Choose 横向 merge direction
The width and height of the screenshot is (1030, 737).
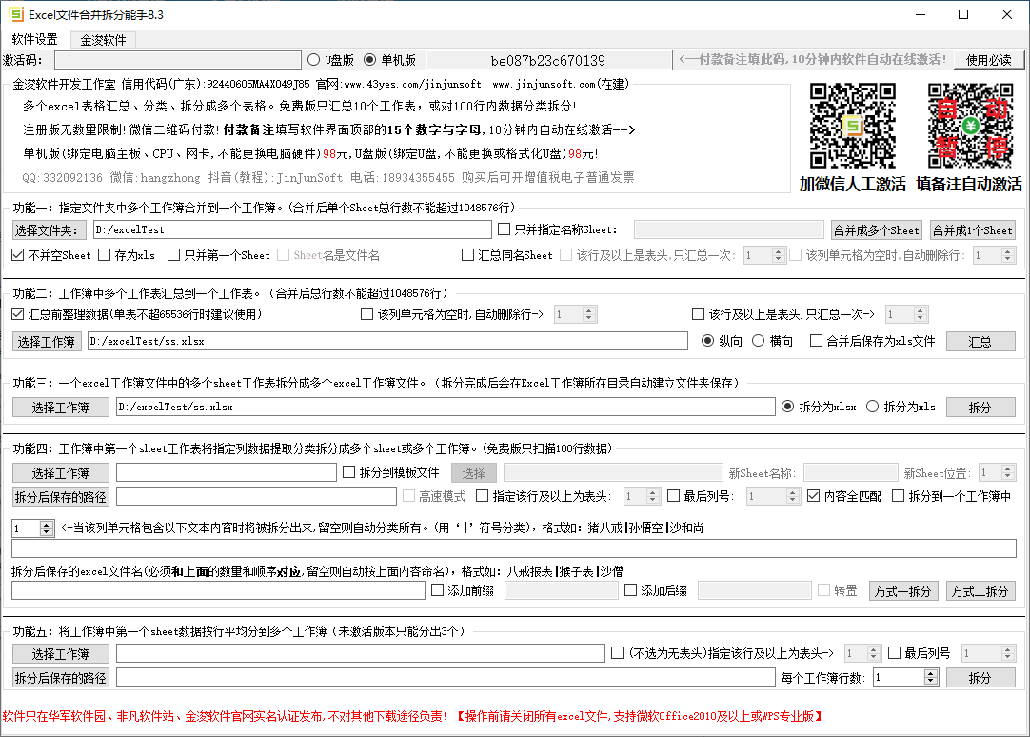(x=759, y=341)
